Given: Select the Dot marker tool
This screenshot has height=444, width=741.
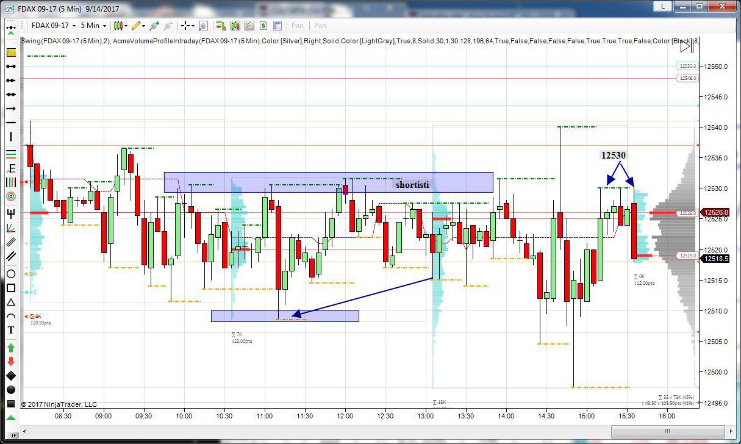Looking at the screenshot, I should [10, 390].
